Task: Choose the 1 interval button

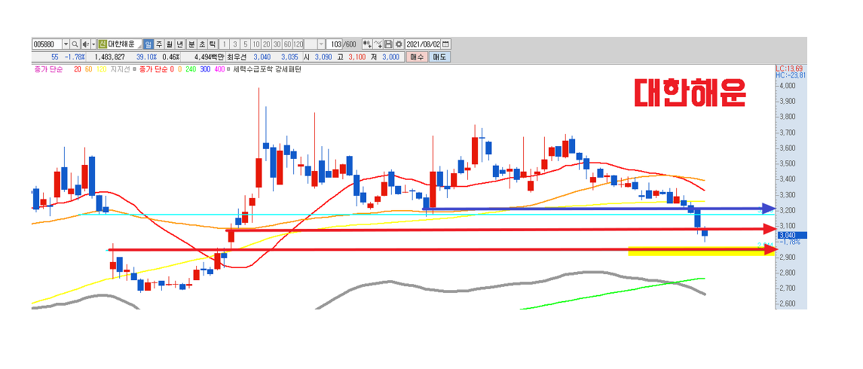Action: pos(225,44)
